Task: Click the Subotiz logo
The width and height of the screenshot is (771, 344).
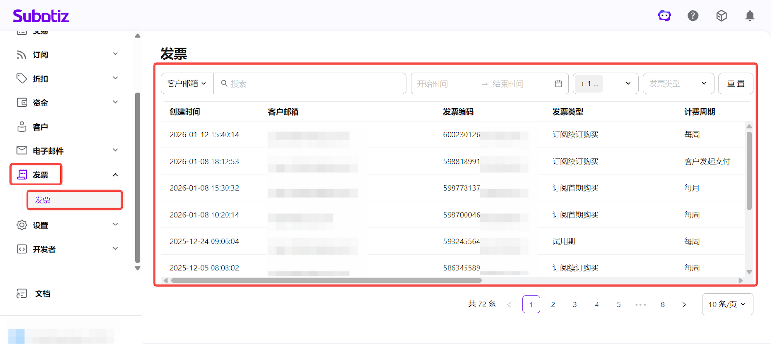Action: tap(41, 16)
